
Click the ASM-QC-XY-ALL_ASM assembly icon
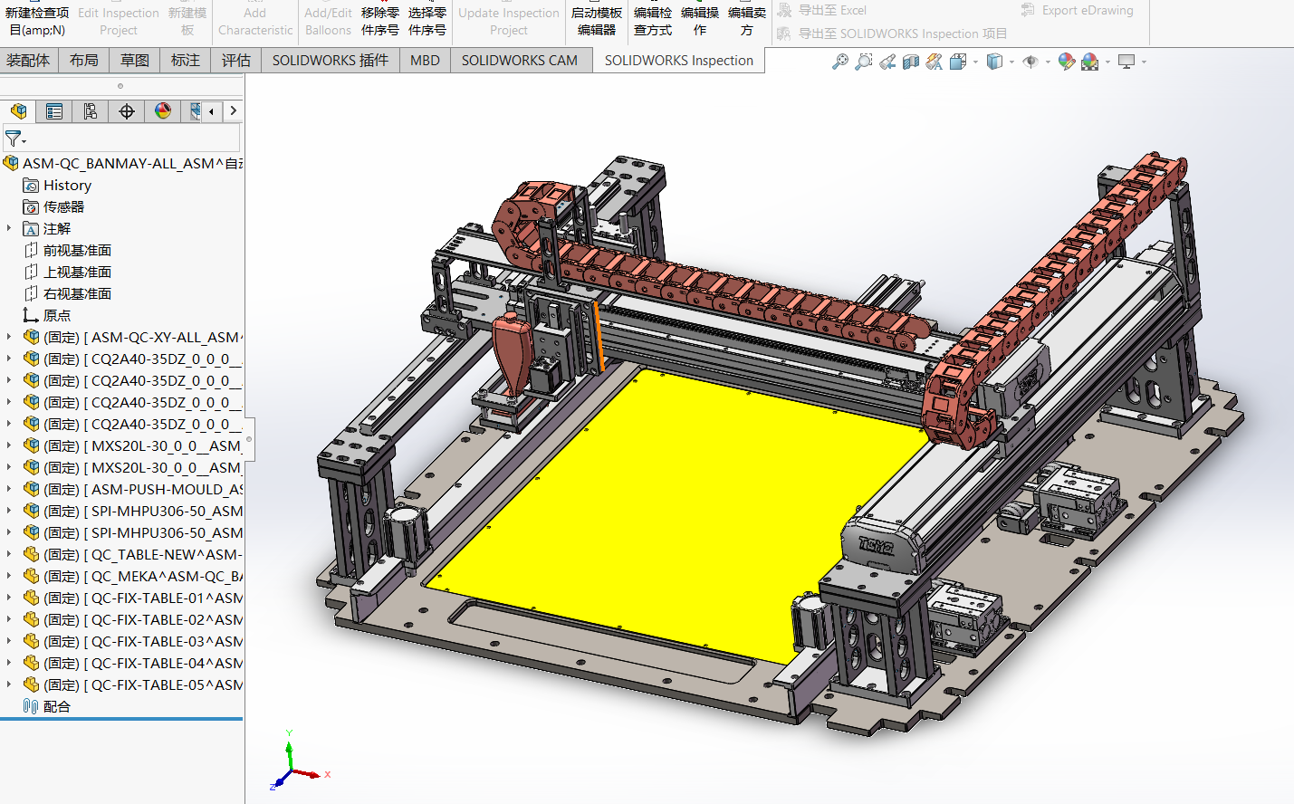tap(31, 338)
